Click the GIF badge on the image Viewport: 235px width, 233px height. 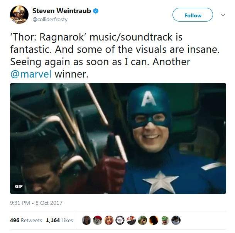pos(19,186)
